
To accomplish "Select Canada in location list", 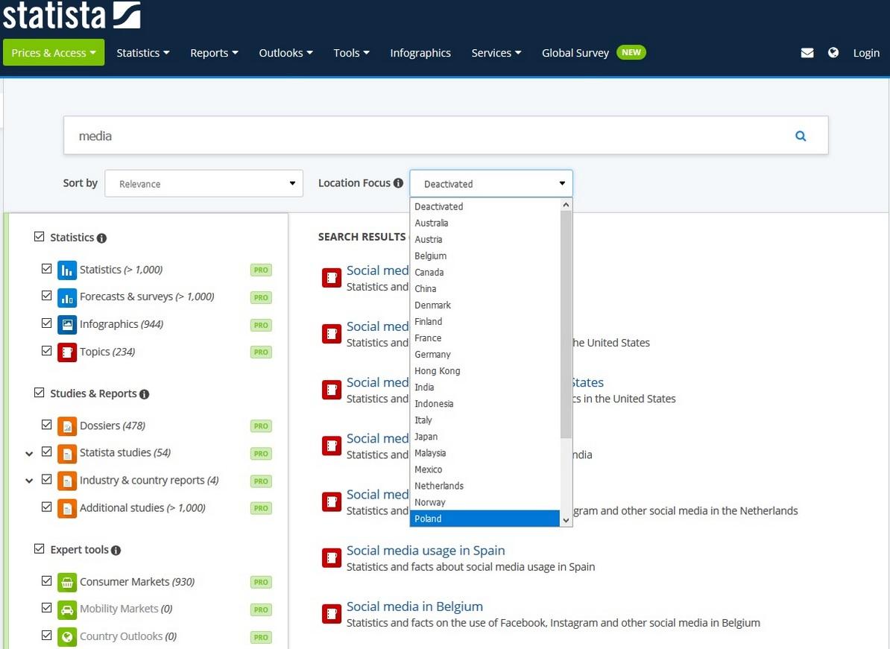I will coord(485,272).
